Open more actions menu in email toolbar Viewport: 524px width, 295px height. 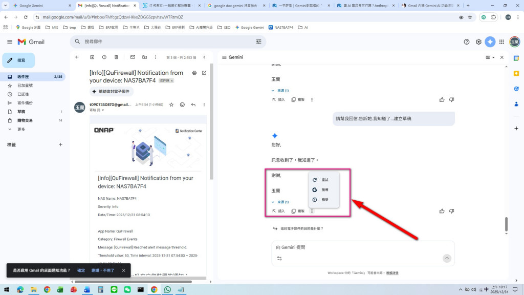click(156, 57)
